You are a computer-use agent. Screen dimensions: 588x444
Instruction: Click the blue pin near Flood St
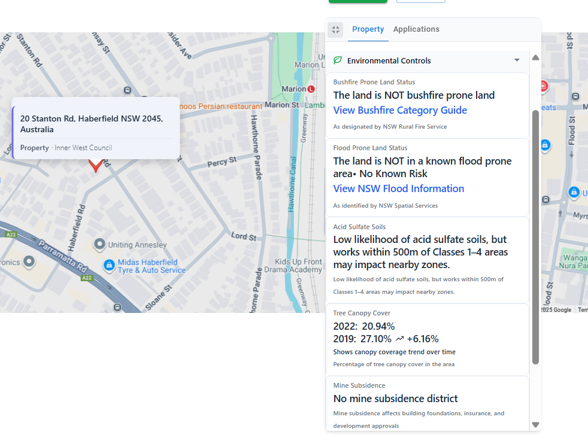(x=545, y=145)
